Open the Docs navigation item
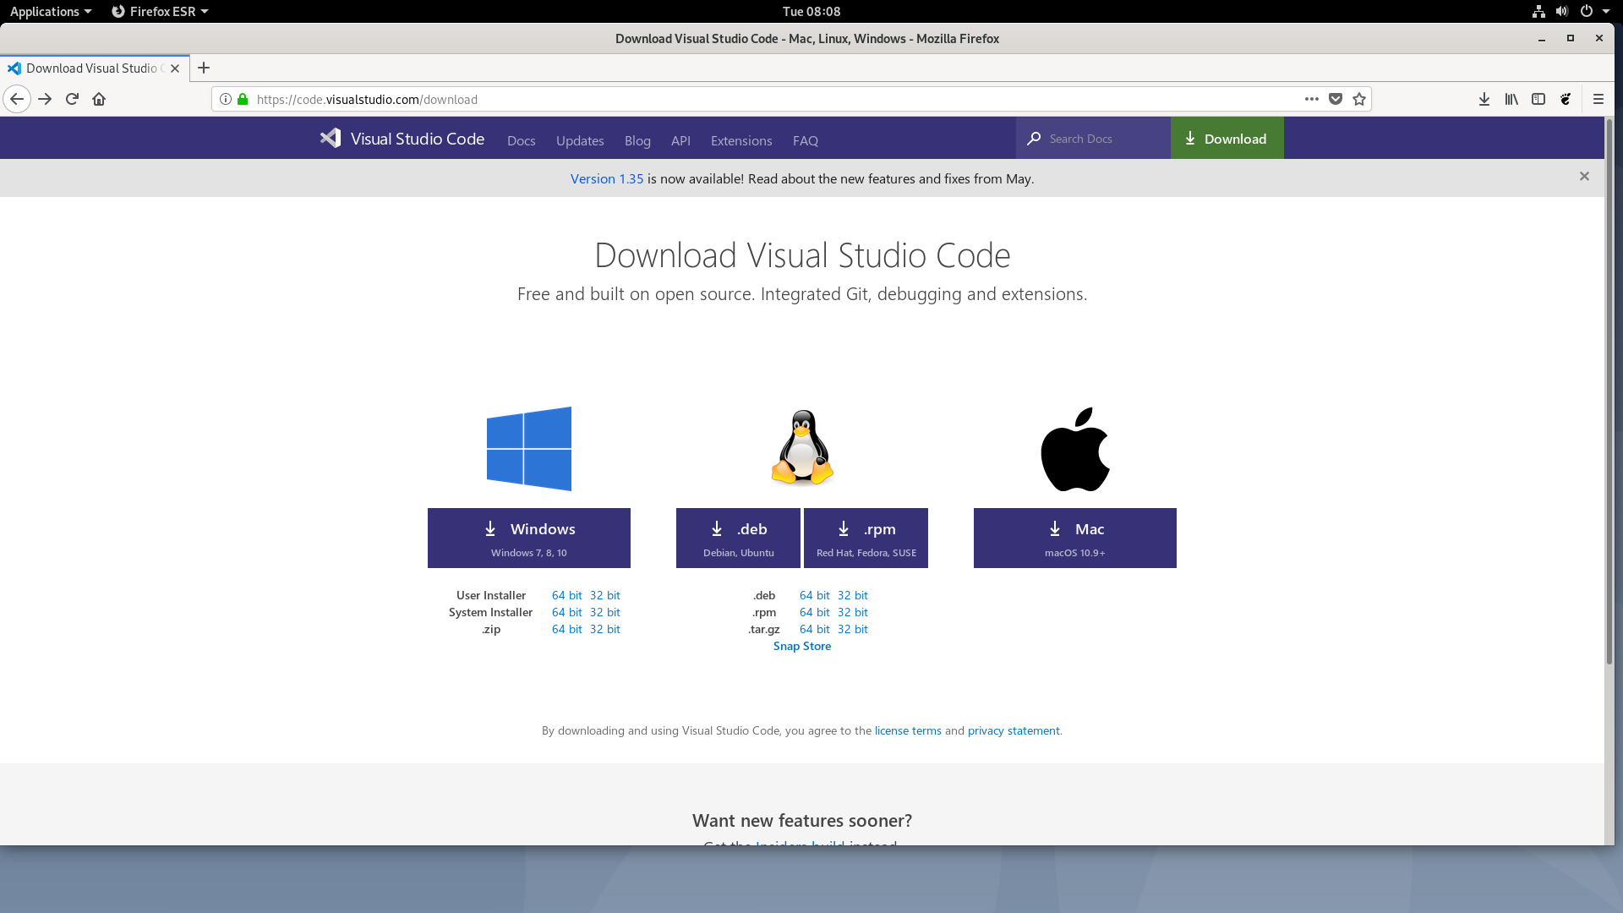 coord(522,140)
